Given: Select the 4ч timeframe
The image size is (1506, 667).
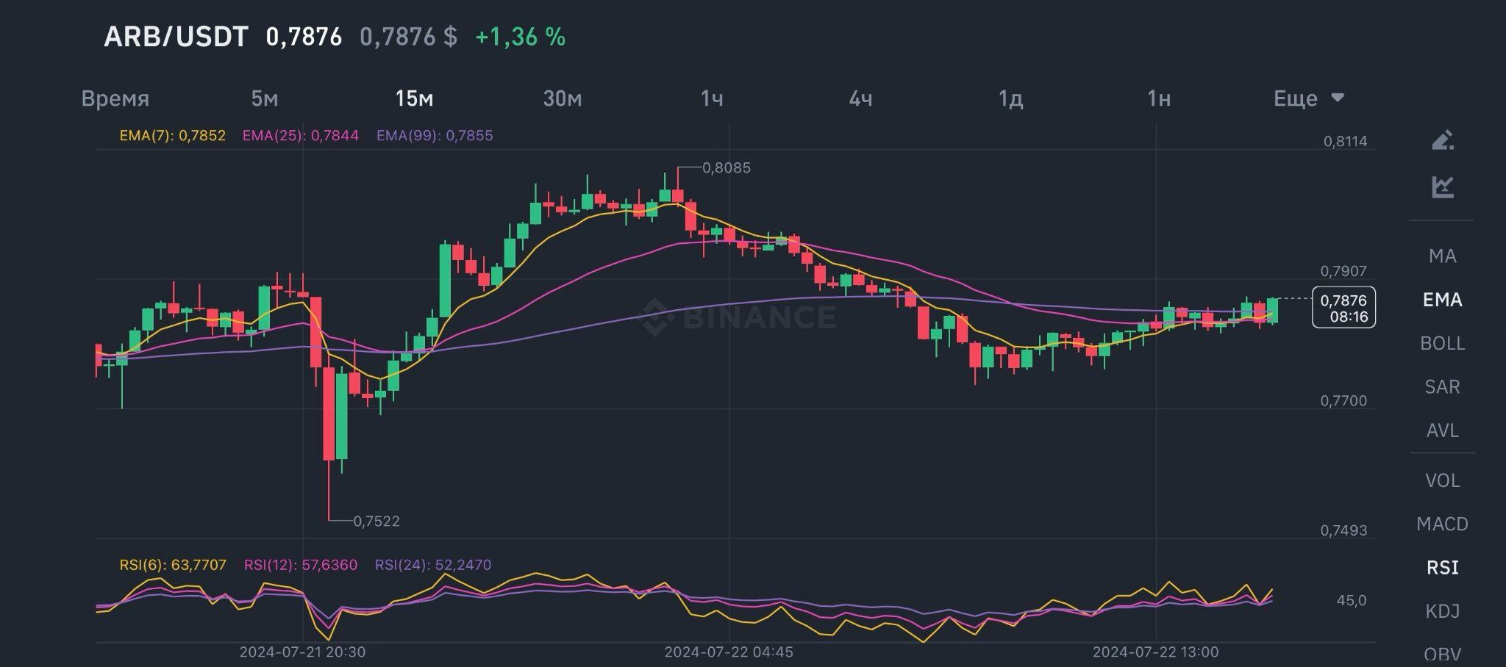Looking at the screenshot, I should (861, 98).
